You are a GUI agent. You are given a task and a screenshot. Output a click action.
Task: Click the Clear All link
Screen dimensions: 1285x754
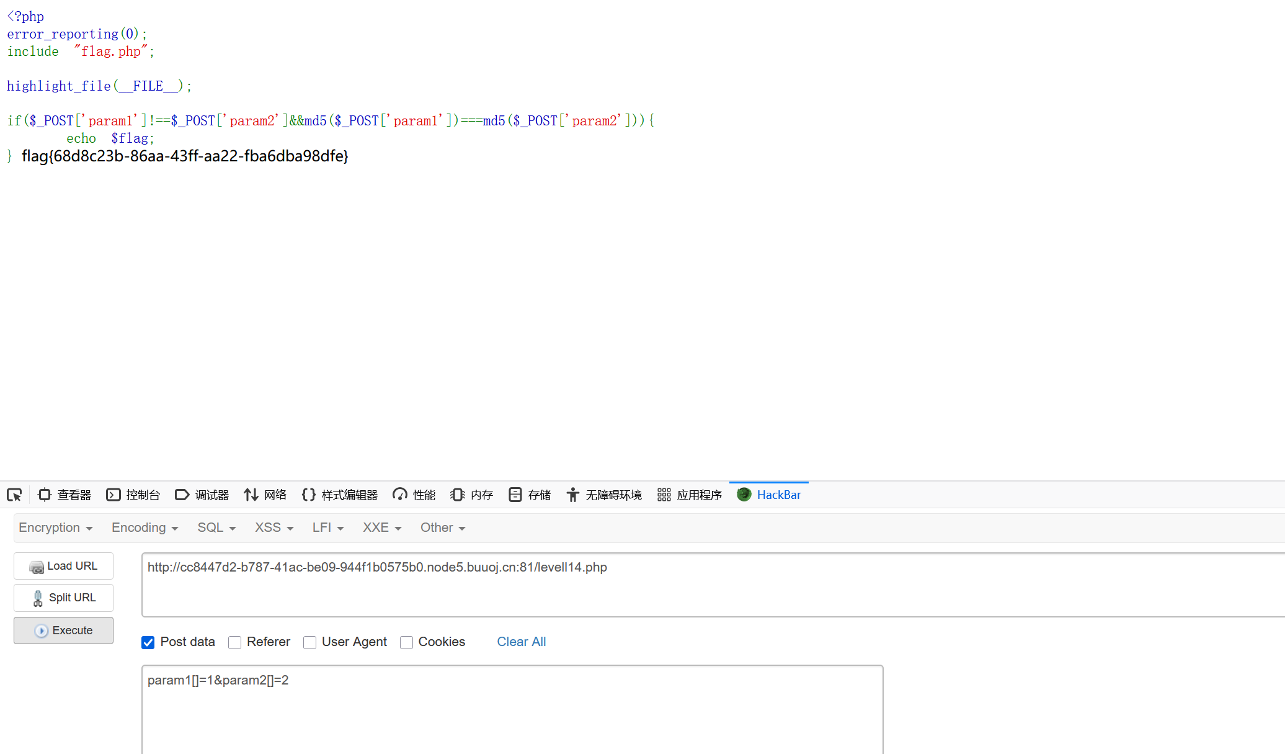tap(522, 642)
